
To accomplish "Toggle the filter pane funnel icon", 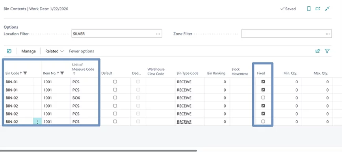I will pyautogui.click(x=327, y=51).
